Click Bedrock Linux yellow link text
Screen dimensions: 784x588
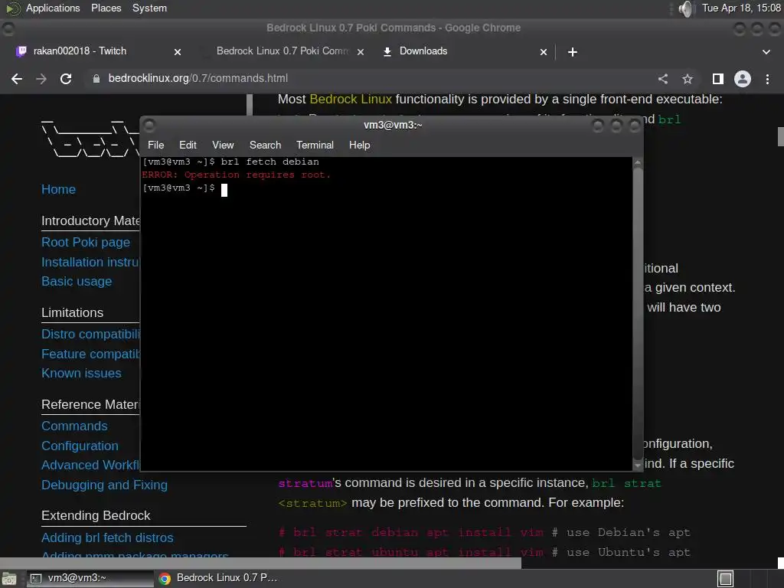[351, 99]
